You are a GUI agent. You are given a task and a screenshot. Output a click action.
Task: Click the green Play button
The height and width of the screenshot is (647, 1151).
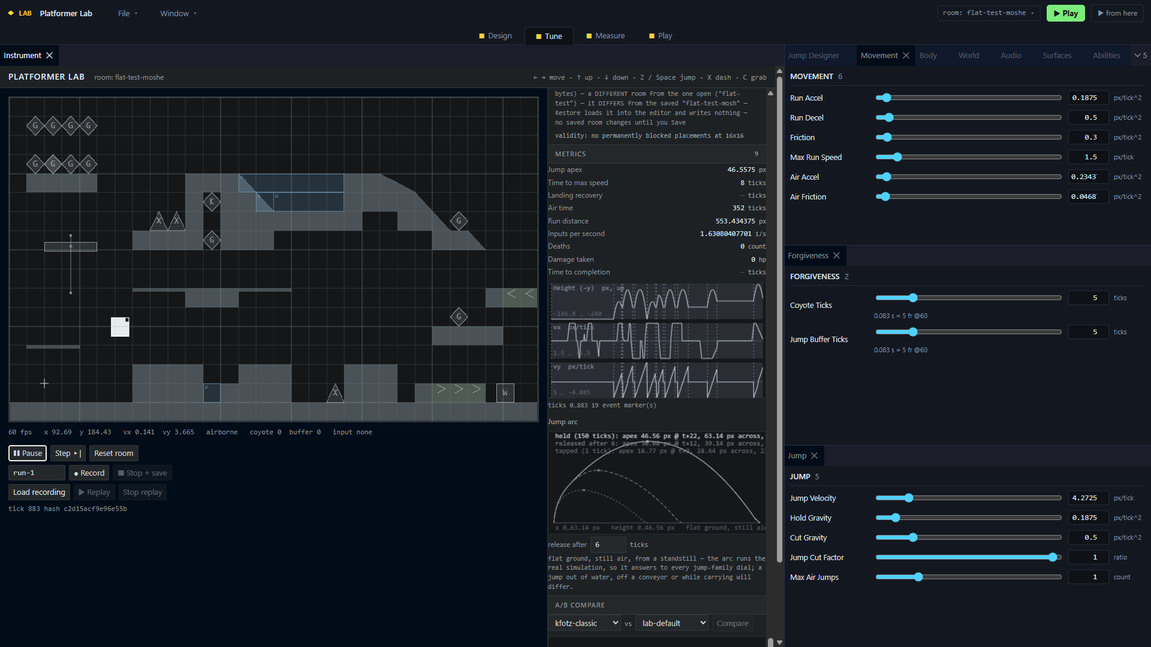pos(1065,13)
